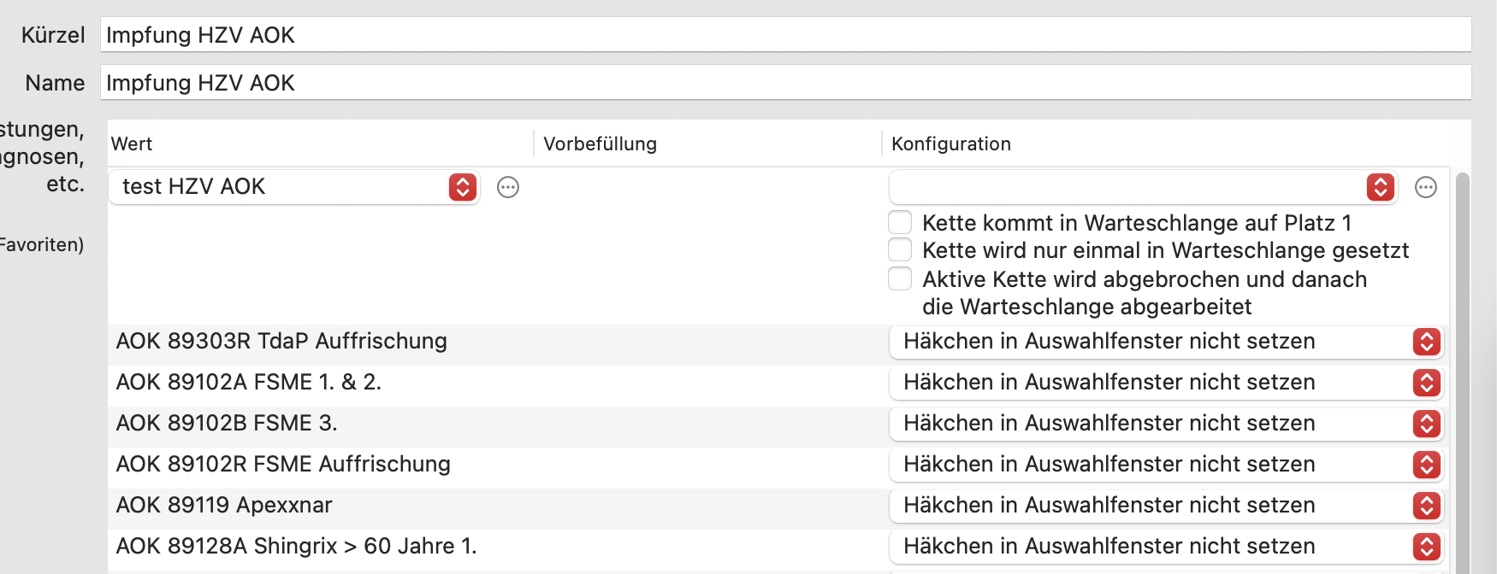1497x574 pixels.
Task: Enable Kette kommt in Warteschlange auf Platz 1
Action: point(900,222)
